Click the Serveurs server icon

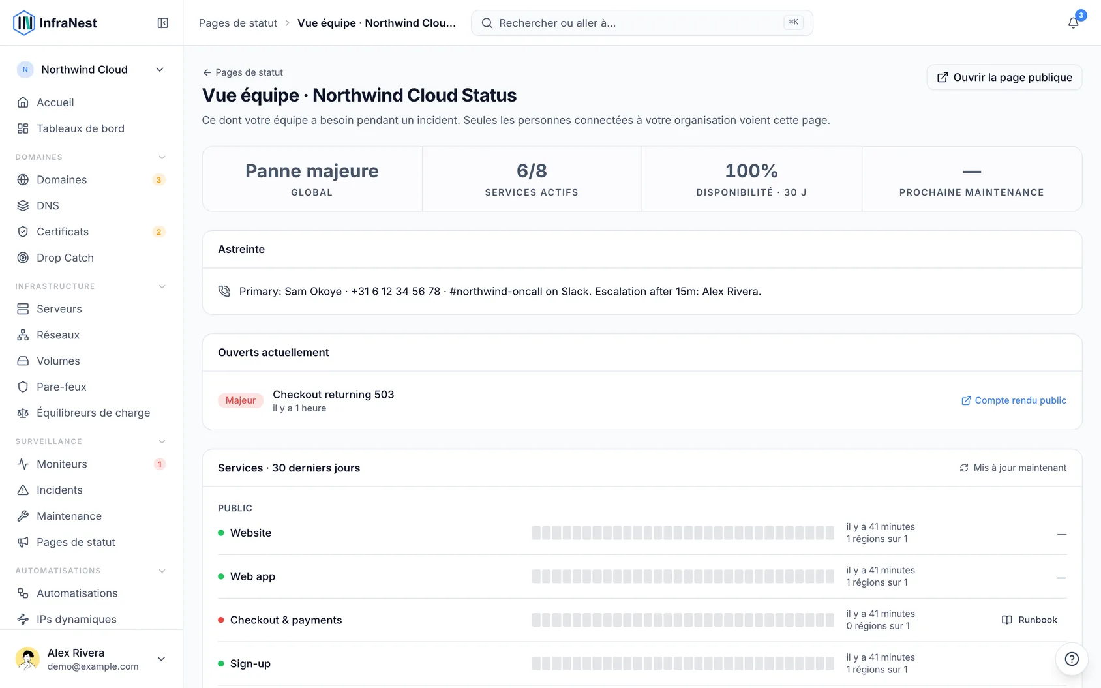(x=23, y=308)
